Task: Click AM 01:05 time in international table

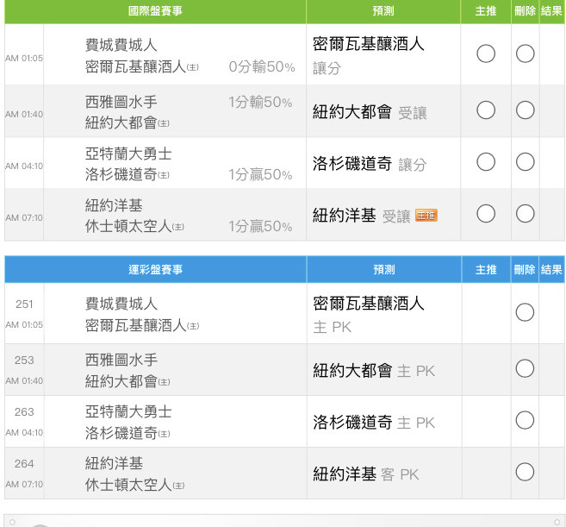Action: click(24, 58)
